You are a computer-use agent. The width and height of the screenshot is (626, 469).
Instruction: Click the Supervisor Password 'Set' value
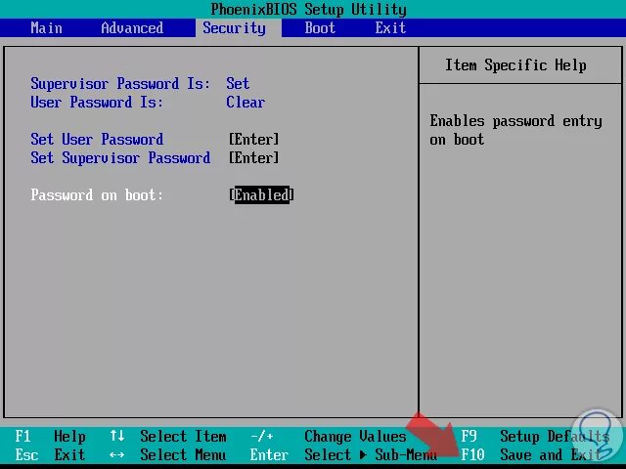point(238,84)
